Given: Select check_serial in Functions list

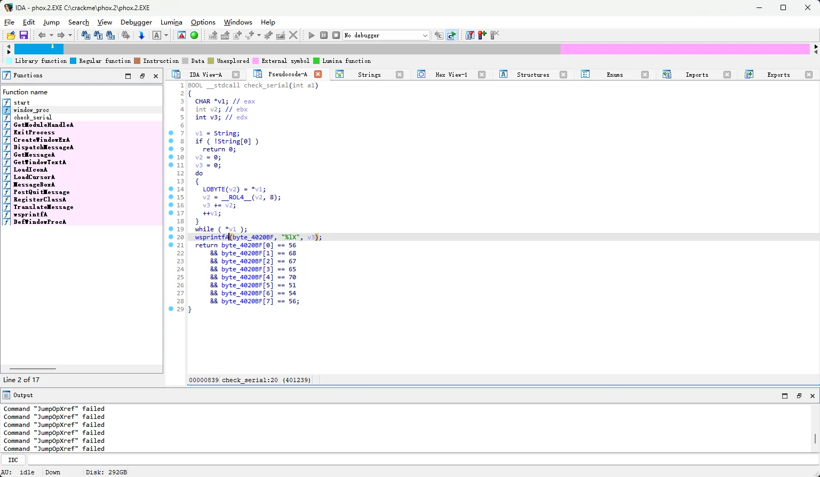Looking at the screenshot, I should click(33, 117).
